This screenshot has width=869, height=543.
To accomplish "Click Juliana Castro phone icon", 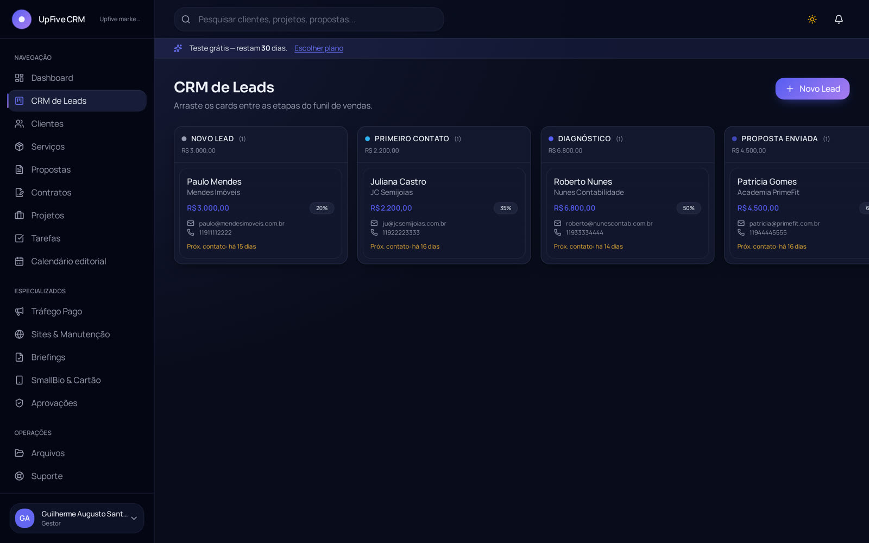I will click(374, 232).
